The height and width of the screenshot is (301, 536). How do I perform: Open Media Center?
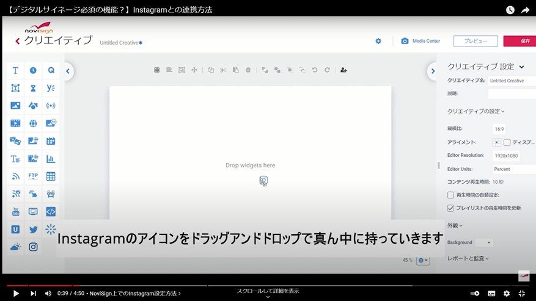point(420,41)
